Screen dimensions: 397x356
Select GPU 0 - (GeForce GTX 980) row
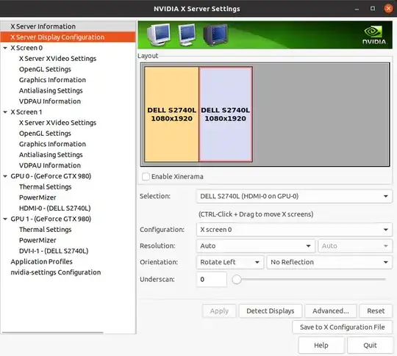click(68, 176)
